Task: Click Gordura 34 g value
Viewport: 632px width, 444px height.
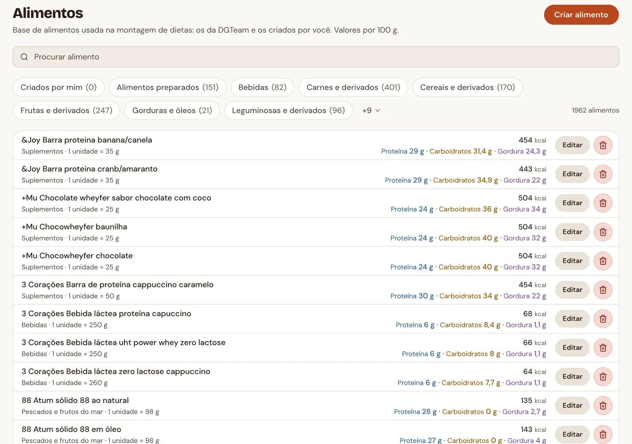Action: (x=525, y=209)
